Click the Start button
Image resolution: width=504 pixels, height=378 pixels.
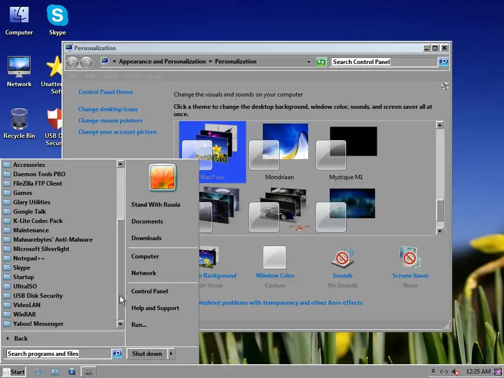tap(13, 372)
